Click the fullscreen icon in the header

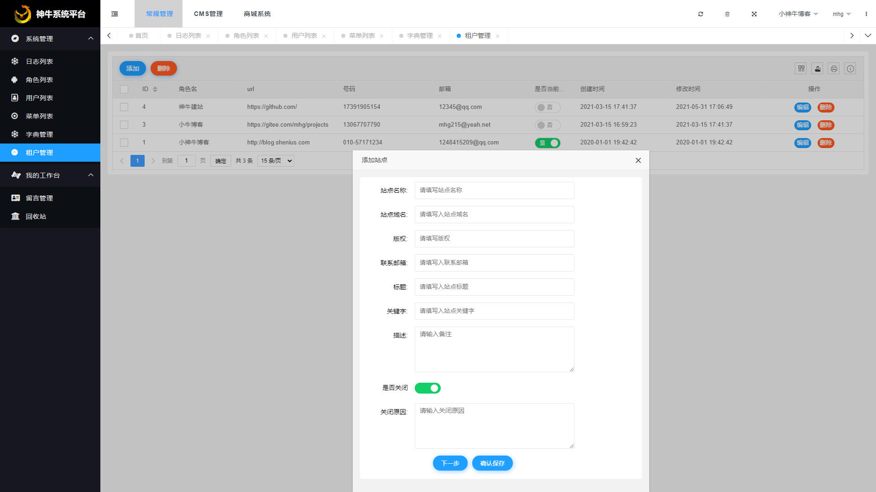[754, 14]
